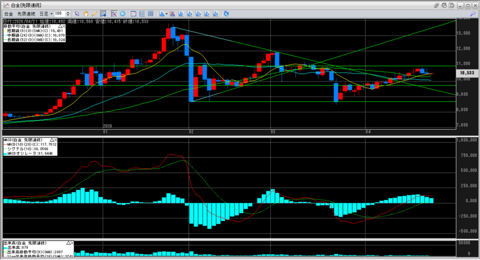Screen dimensions: 480x260
Task: Click the bar count input field showing 100
Action: [59, 14]
